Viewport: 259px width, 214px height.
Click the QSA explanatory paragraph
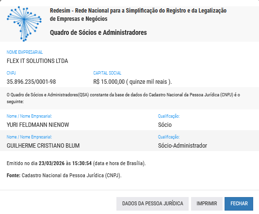click(x=123, y=98)
